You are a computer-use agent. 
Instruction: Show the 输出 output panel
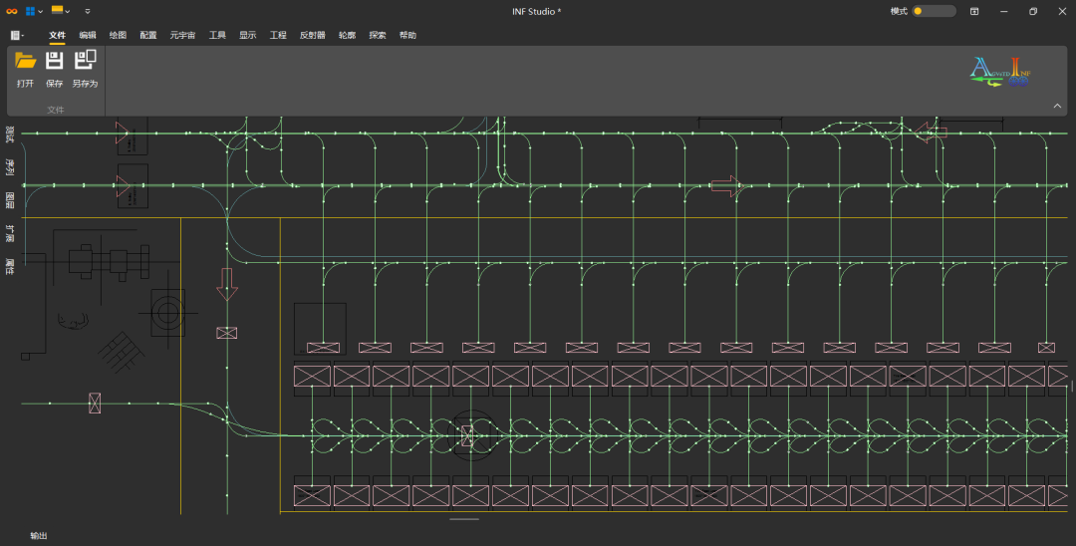click(x=38, y=536)
